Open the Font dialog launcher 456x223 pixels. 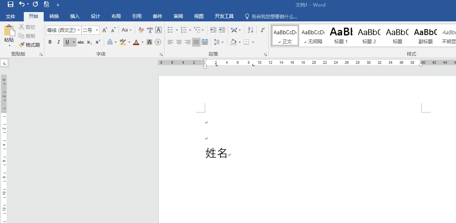pos(161,54)
